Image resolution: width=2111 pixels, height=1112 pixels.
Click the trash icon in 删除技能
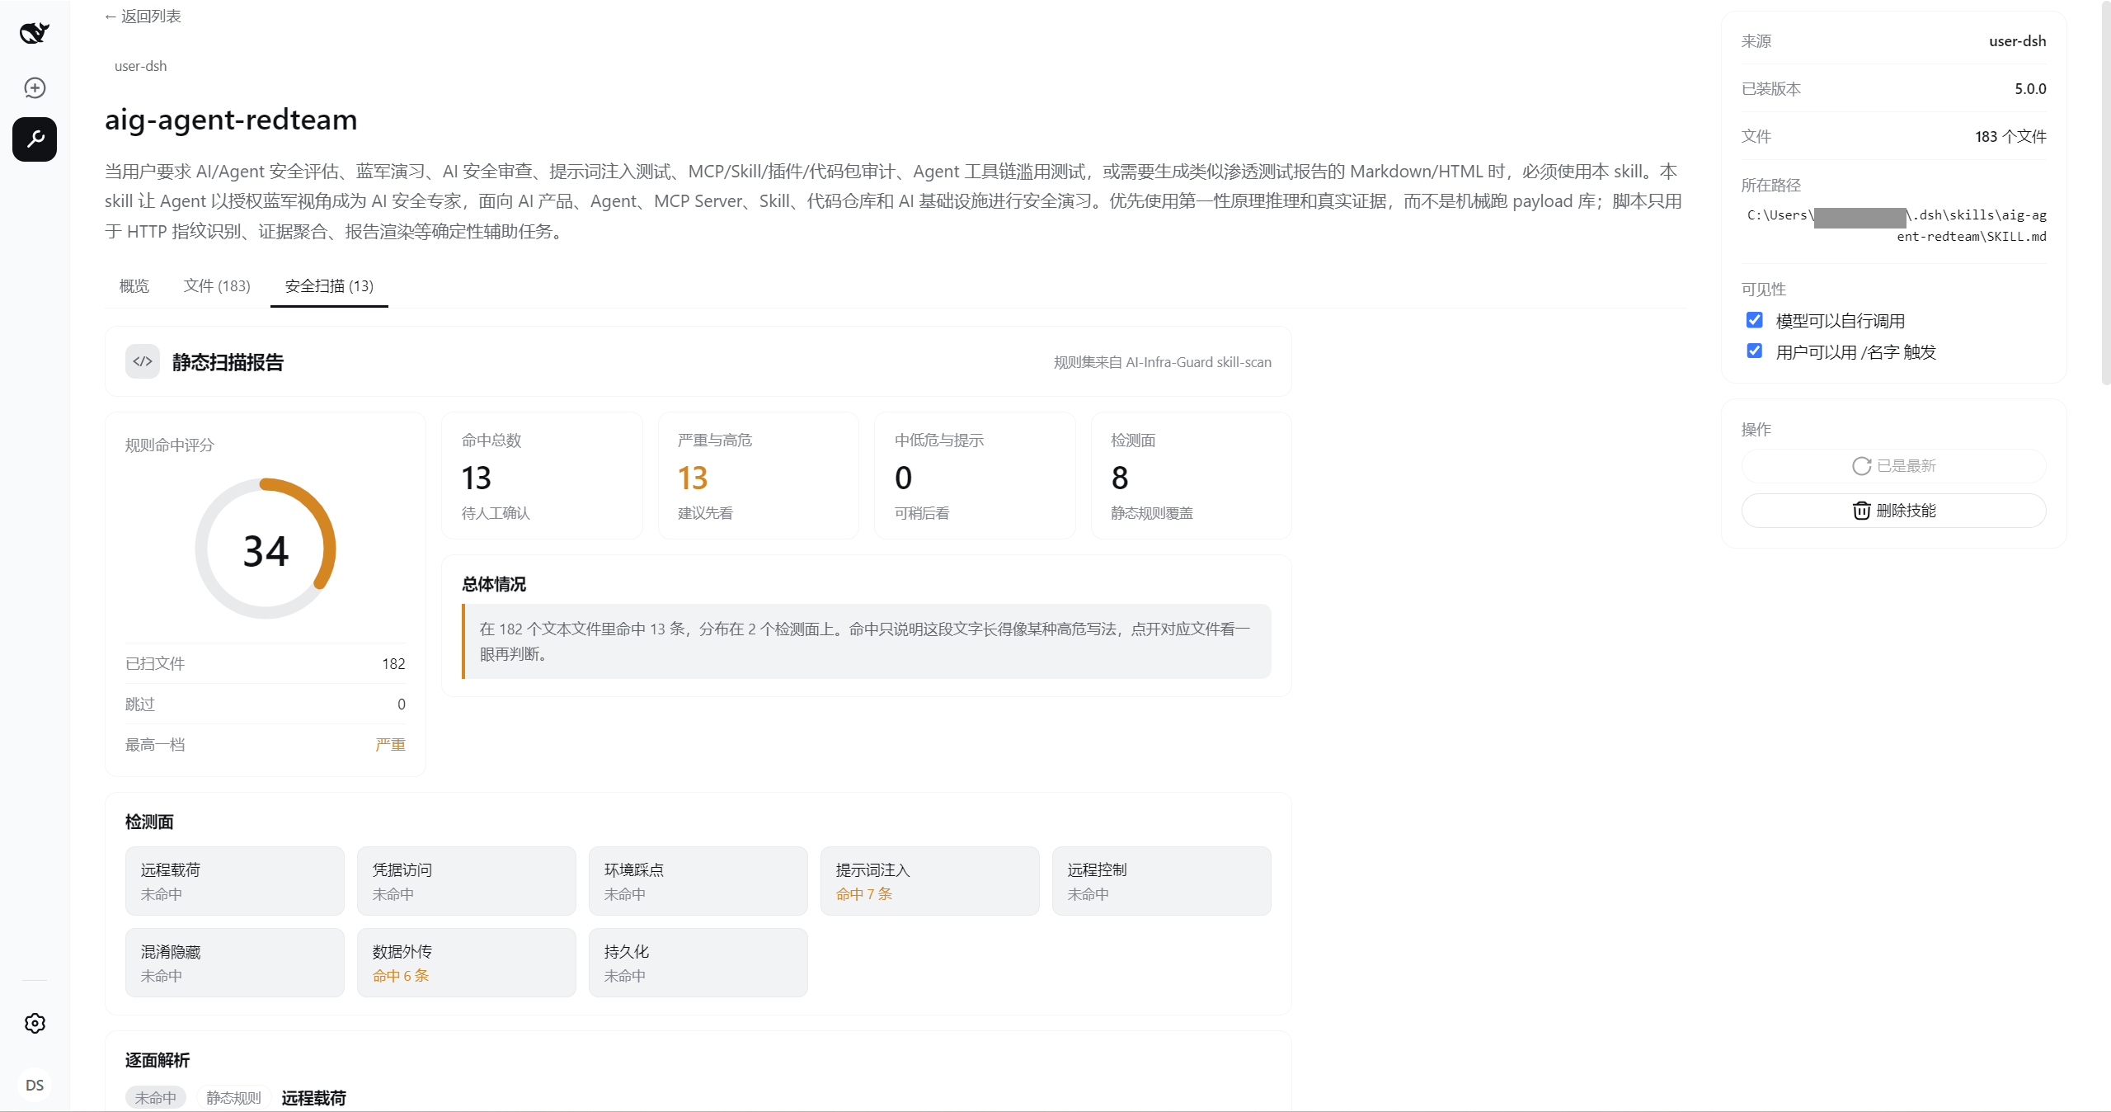1861,511
